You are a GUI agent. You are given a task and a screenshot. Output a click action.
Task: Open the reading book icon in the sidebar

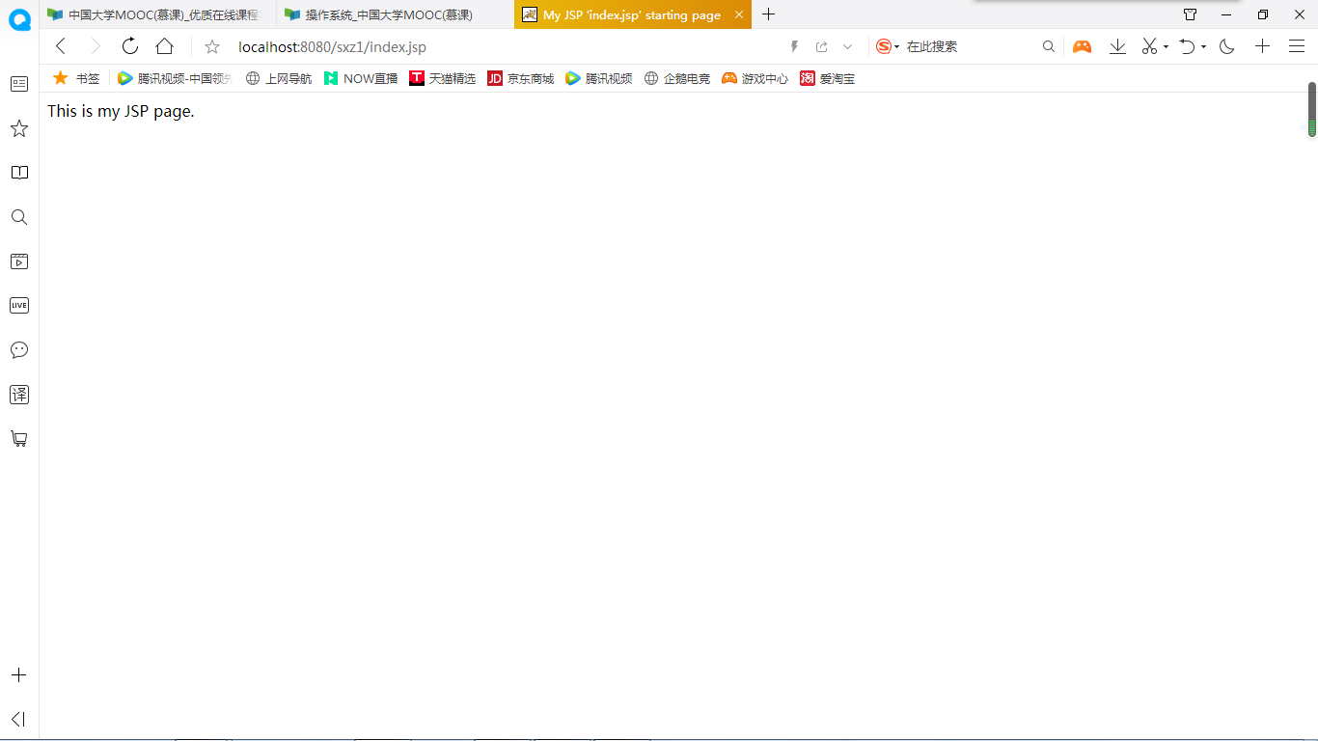click(x=19, y=173)
